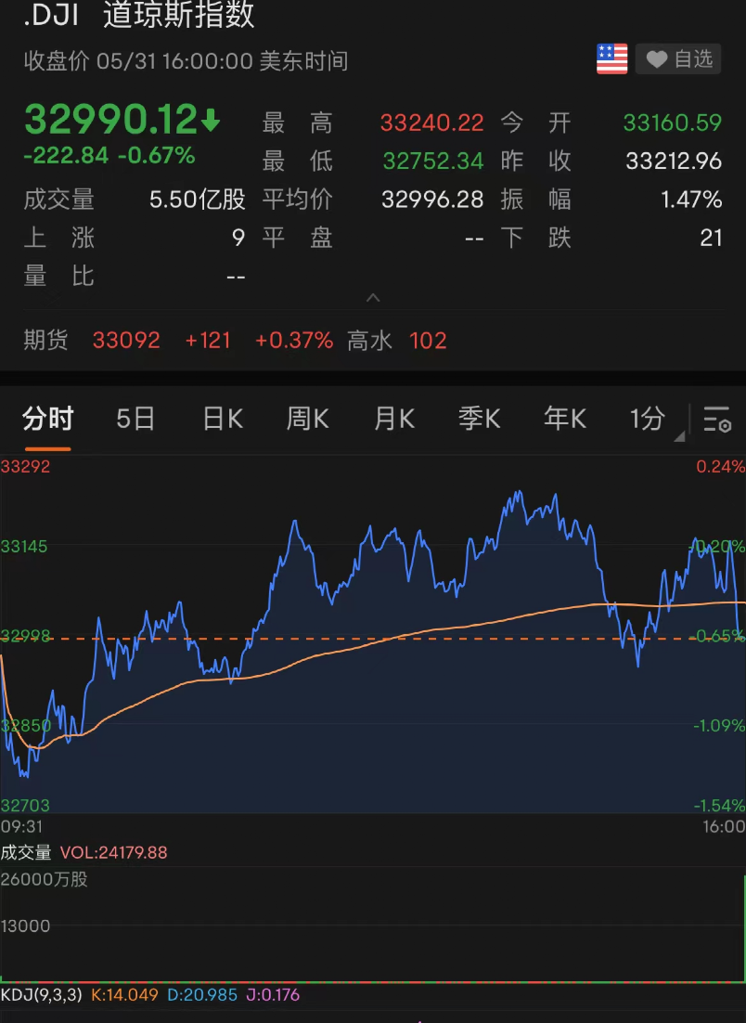Viewport: 746px width, 1023px height.
Task: Tap the open price 33160.59
Action: point(673,123)
